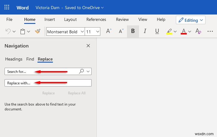Expand highlight color options arrow

pyautogui.click(x=175, y=31)
